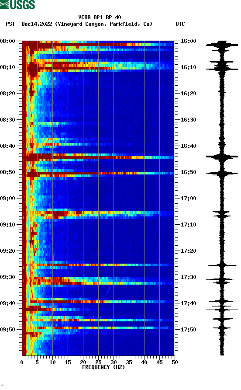241x390 pixels.
Task: Click the '25' frequency axis tick label
Action: coord(98,362)
